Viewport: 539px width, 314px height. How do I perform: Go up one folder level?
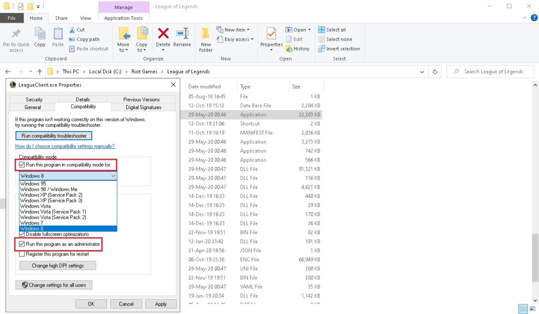[39, 72]
